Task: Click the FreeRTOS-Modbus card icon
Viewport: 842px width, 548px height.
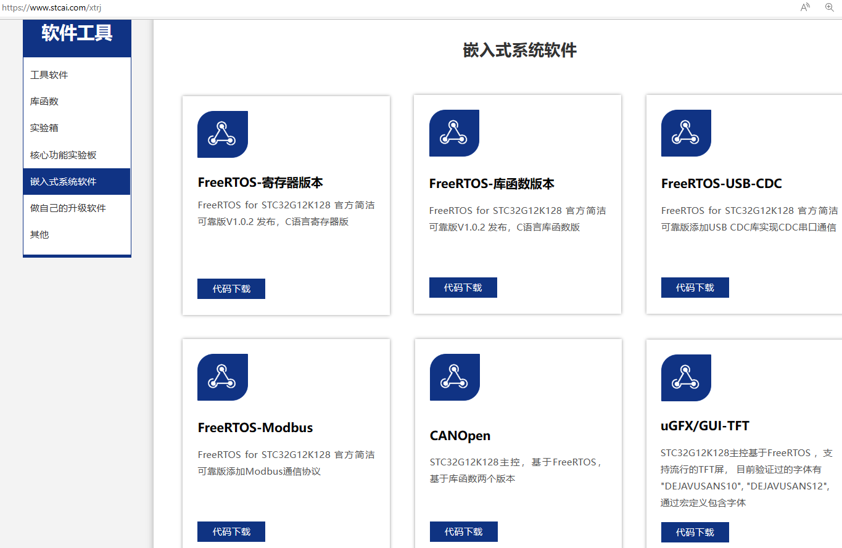Action: coord(223,377)
